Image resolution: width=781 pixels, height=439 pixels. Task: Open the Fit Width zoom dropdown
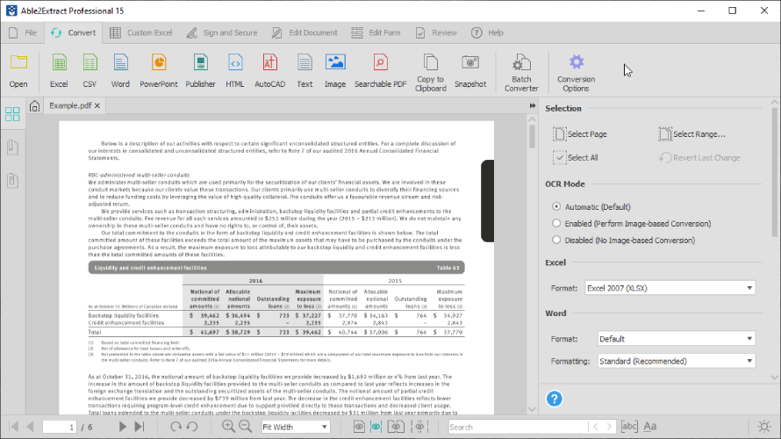click(295, 427)
